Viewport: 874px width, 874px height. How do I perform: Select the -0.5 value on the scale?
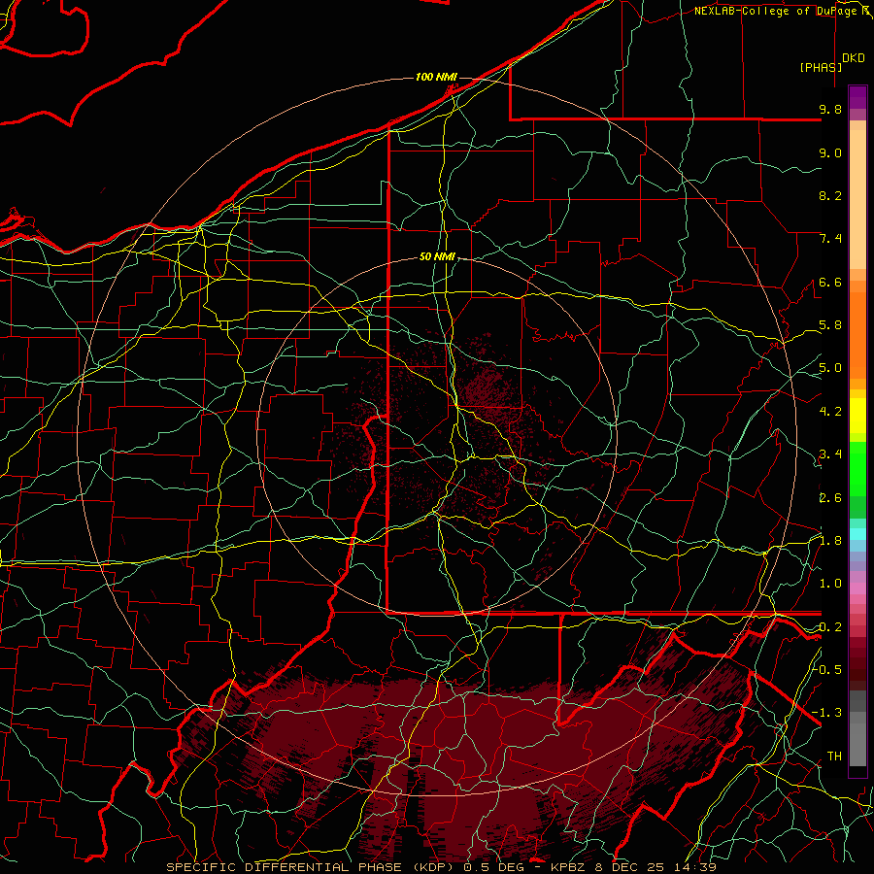tap(827, 669)
